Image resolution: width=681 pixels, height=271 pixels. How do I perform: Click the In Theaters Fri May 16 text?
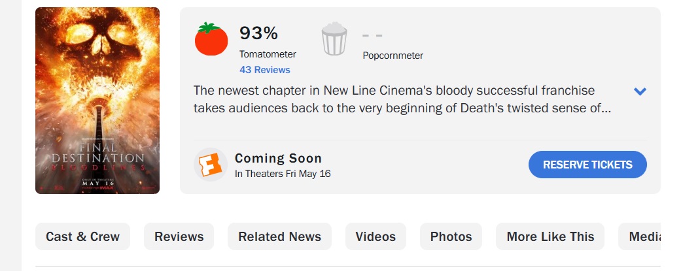point(283,174)
